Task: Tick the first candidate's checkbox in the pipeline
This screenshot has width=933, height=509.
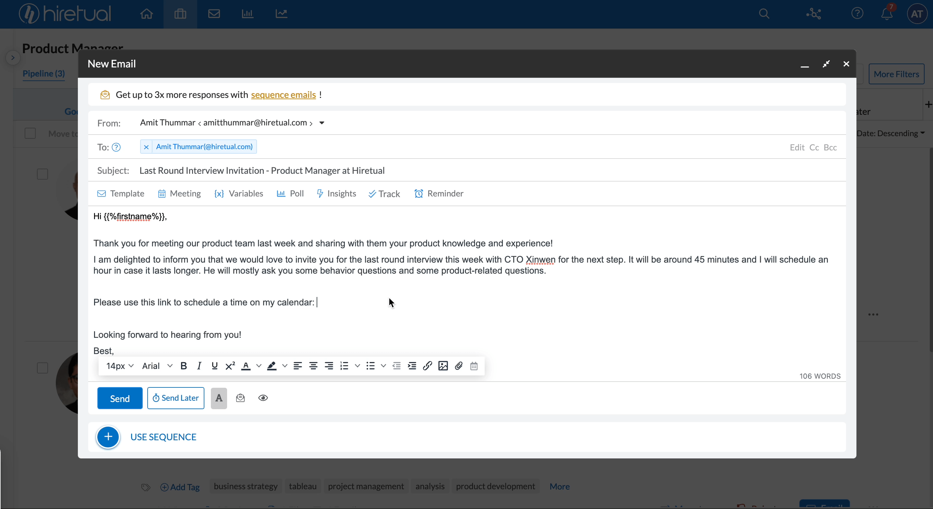Action: pos(42,174)
